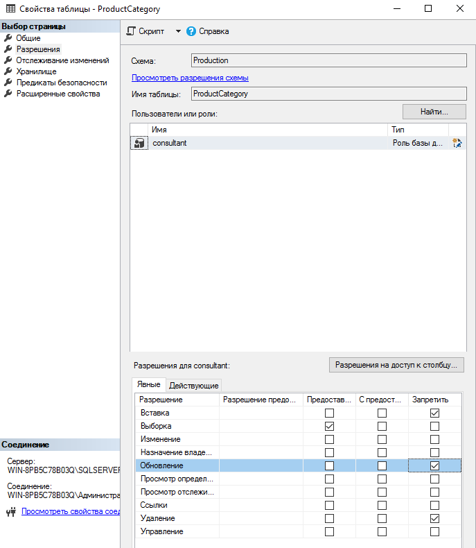Click the Схема field containing Production
The width and height of the screenshot is (476, 548).
coord(328,60)
